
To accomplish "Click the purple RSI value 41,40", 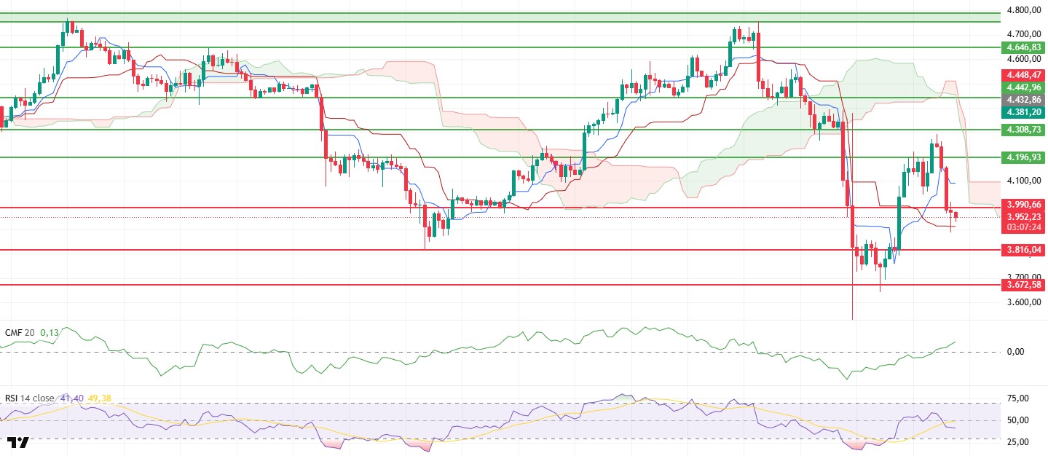I will [x=73, y=398].
